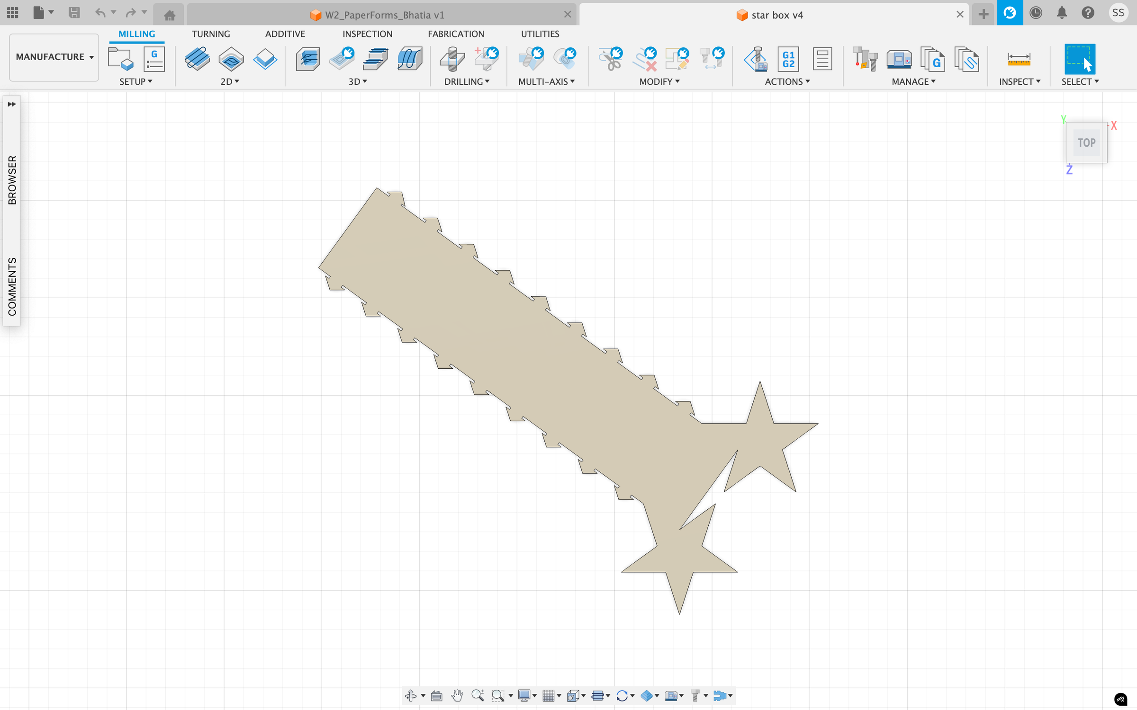
Task: Switch to W2_PaperForms_Bhatia v1 document tab
Action: [382, 15]
